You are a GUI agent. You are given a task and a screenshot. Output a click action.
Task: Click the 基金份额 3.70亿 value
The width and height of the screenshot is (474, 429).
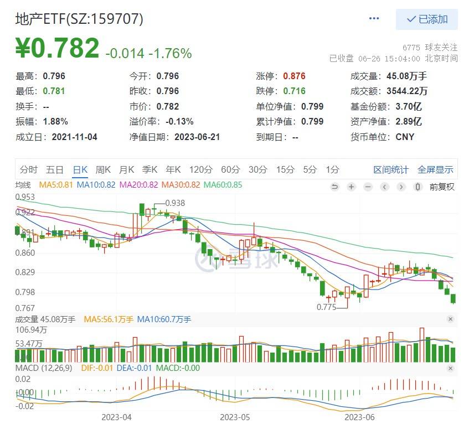(409, 106)
